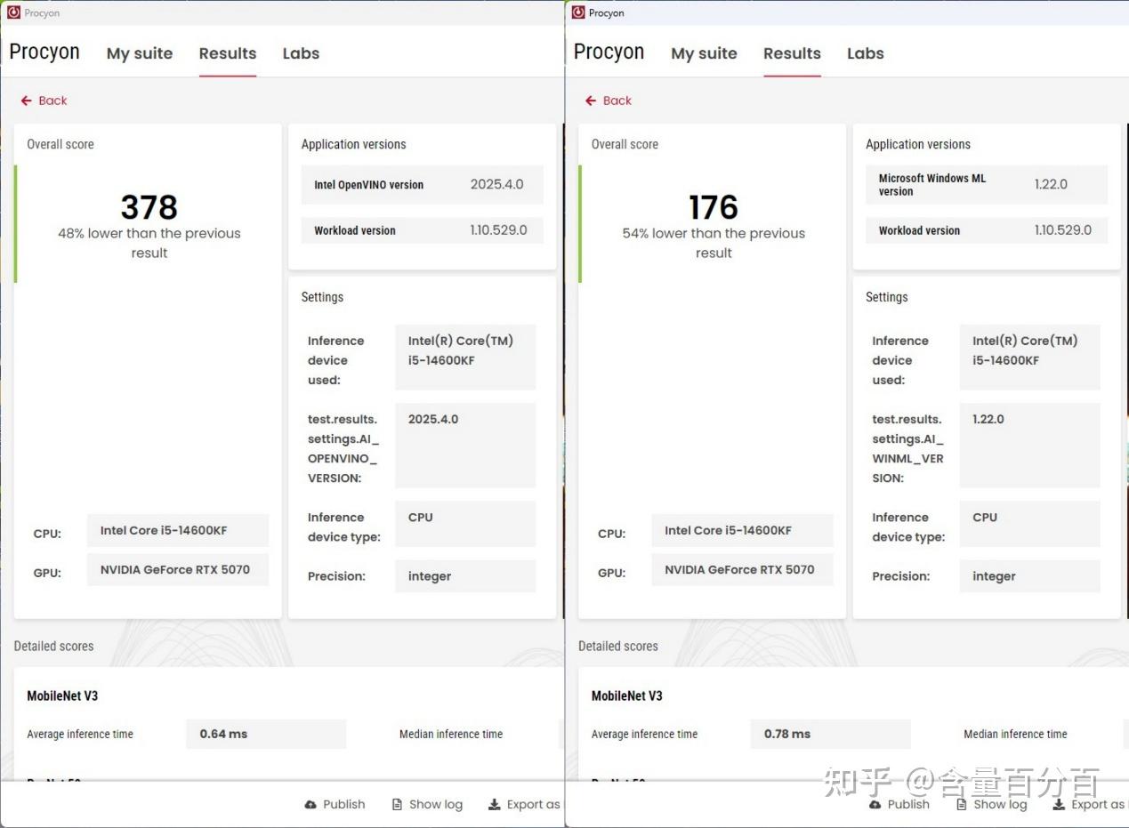Click the Show log document icon in right window

tap(961, 804)
